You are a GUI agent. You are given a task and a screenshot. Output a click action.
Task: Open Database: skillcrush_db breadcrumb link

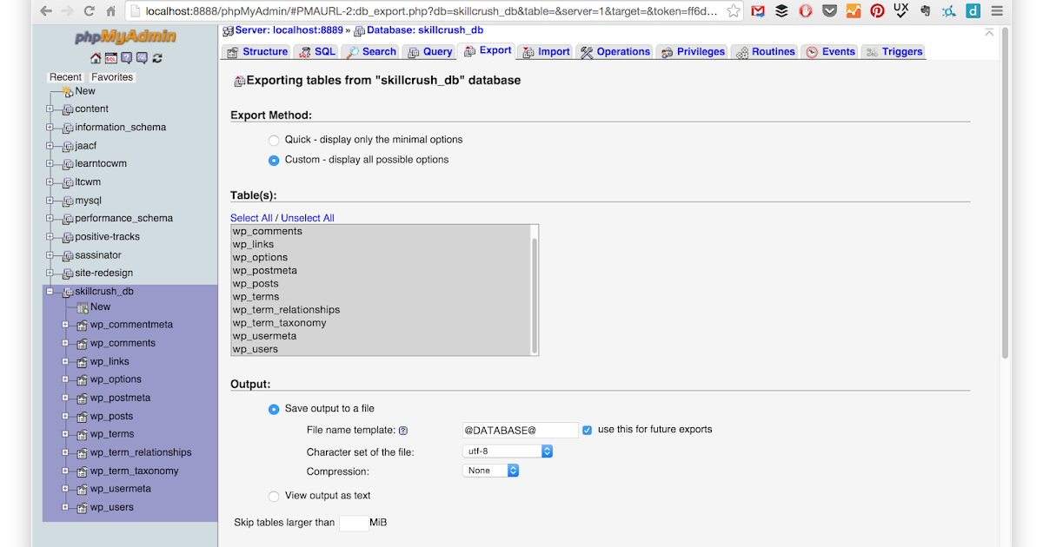[425, 30]
